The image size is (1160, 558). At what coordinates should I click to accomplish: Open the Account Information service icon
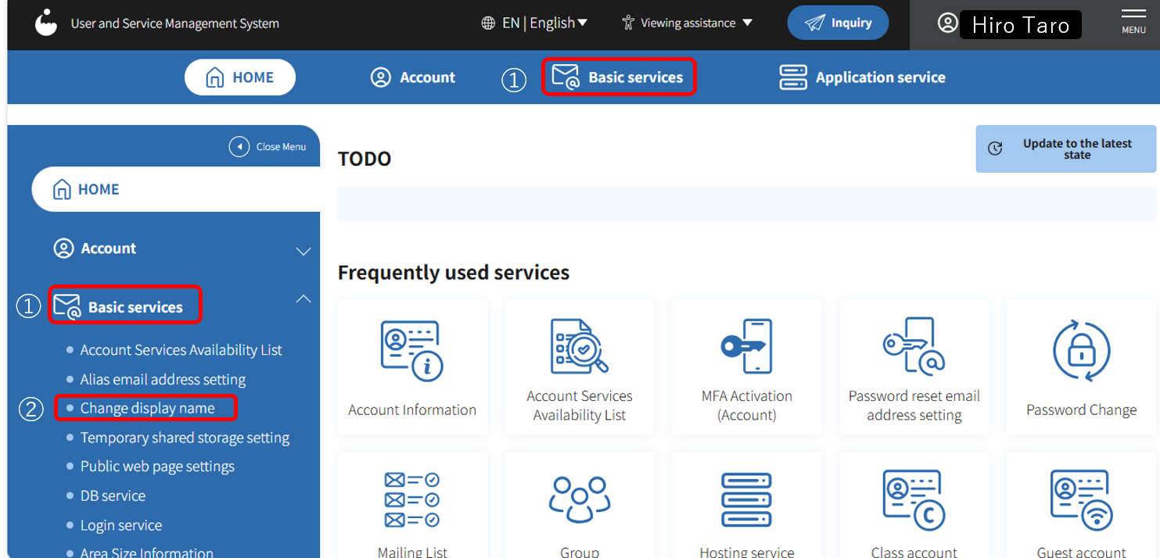(x=412, y=351)
